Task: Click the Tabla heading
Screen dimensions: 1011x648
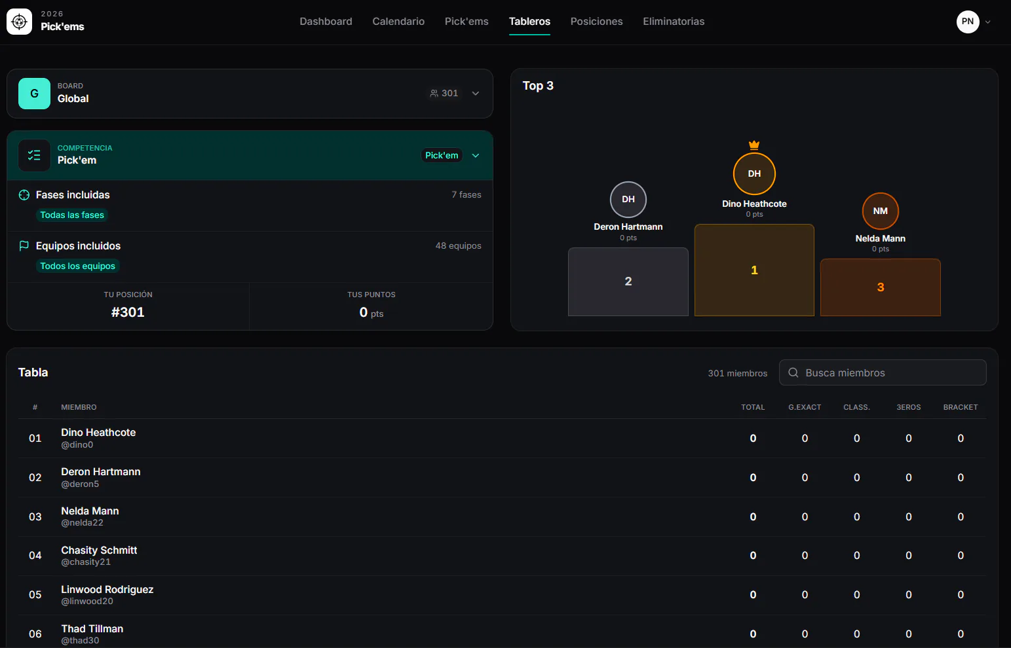Action: (x=33, y=372)
